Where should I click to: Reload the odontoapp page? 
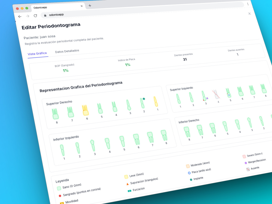click(35, 16)
